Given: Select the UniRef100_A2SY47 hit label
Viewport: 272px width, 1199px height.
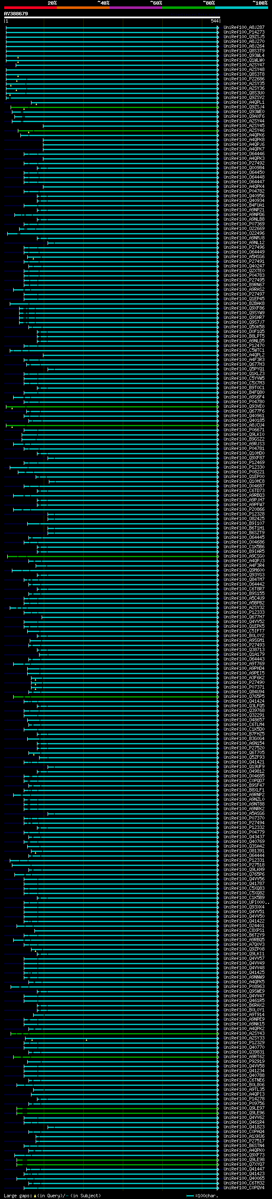Looking at the screenshot, I should (244, 65).
